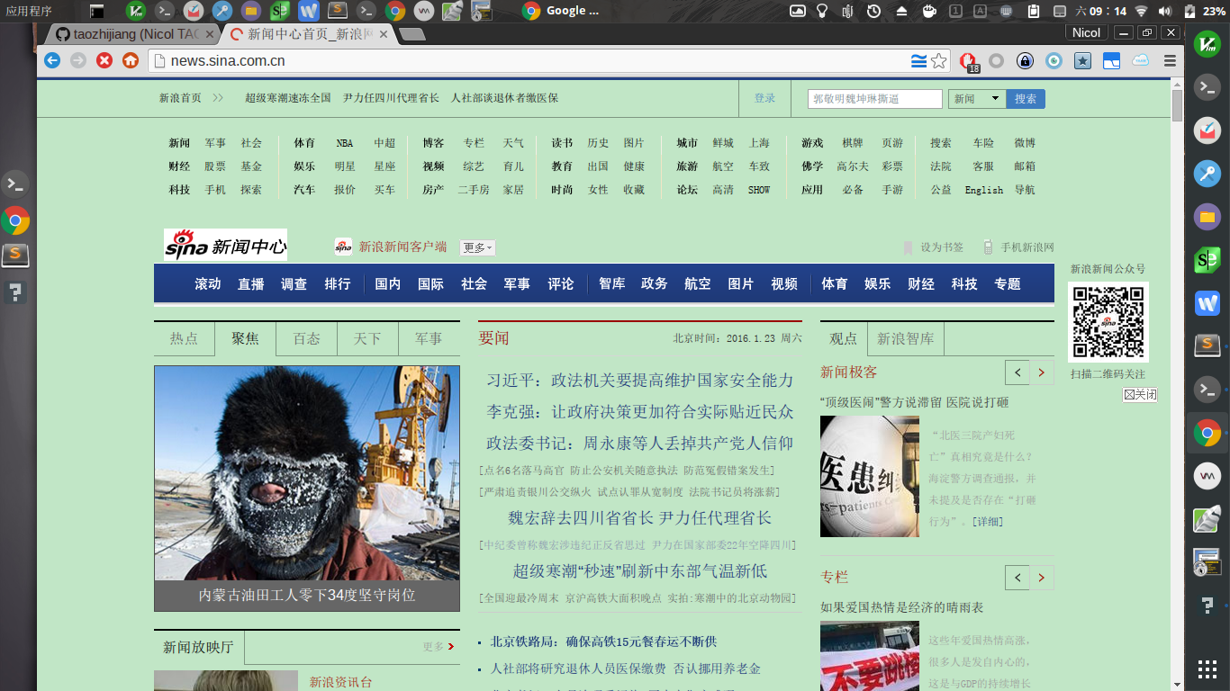Image resolution: width=1230 pixels, height=691 pixels.
Task: Select the 军事 tab in focus panel
Action: (429, 338)
